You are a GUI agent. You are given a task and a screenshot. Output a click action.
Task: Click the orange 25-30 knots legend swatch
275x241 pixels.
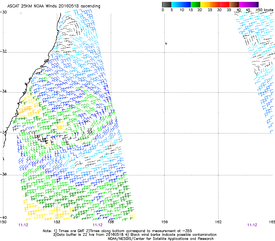pos(215,4)
